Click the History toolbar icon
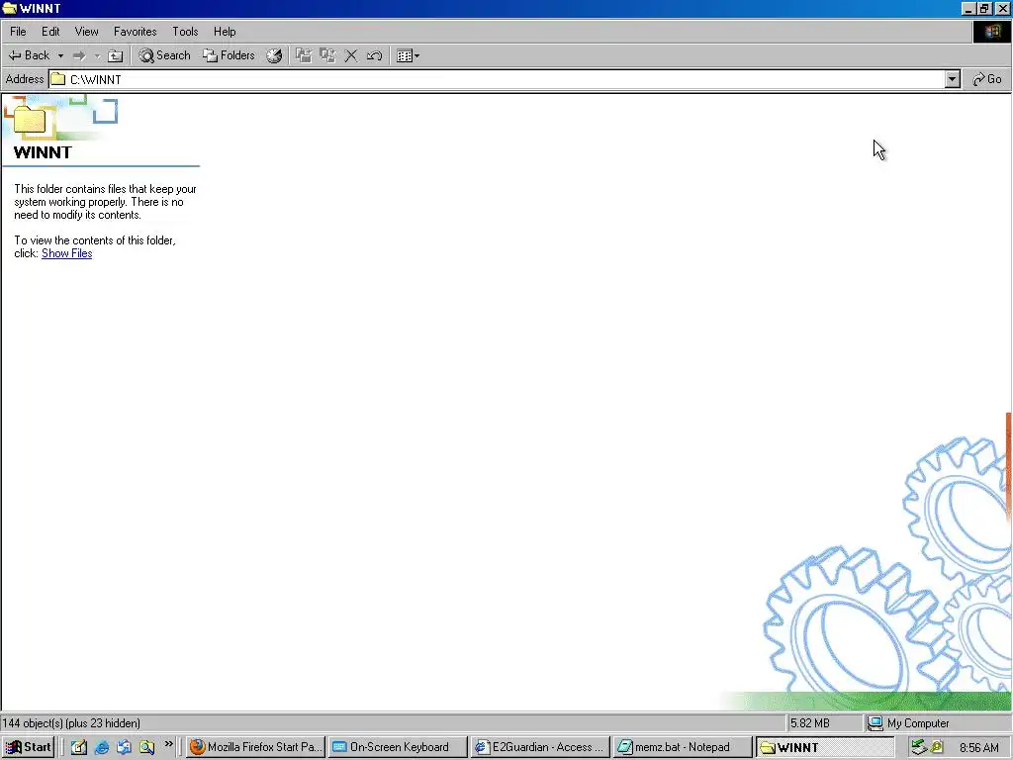1013x760 pixels. click(x=274, y=55)
